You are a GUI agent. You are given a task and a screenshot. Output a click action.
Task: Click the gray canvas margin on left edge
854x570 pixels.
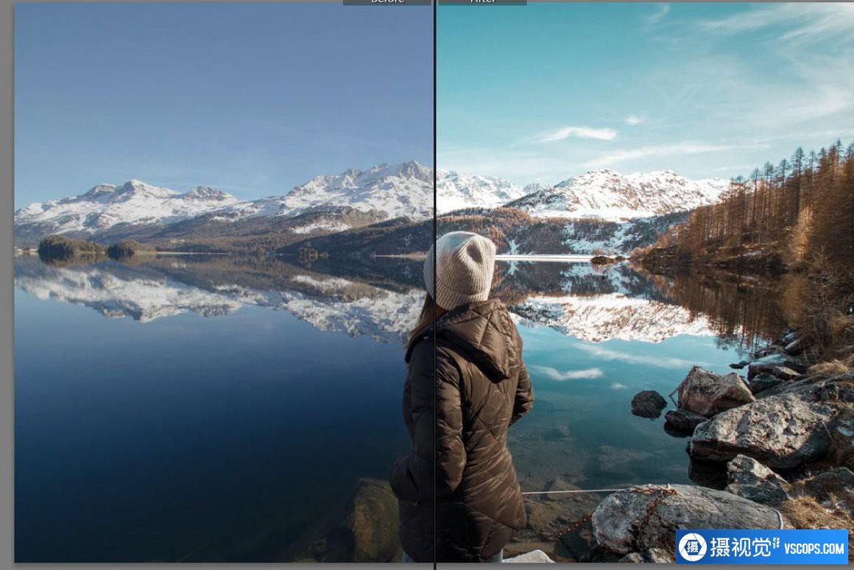(x=7, y=295)
